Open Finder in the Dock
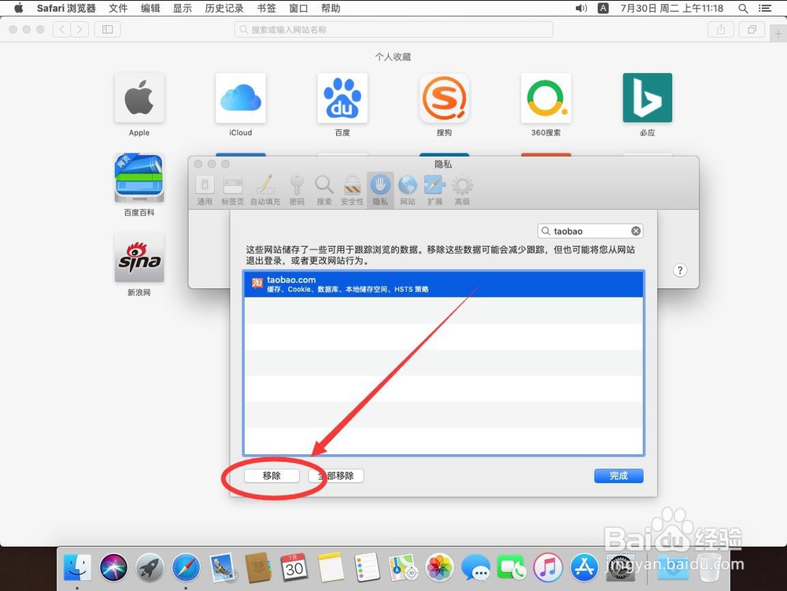The height and width of the screenshot is (591, 787). 77,567
